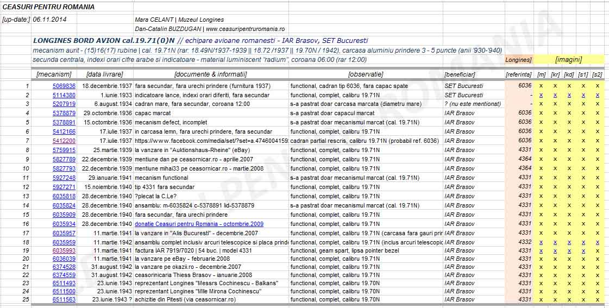This screenshot has height=308, width=609.
Task: Open mechanism link 6511493
Action: pos(64,283)
